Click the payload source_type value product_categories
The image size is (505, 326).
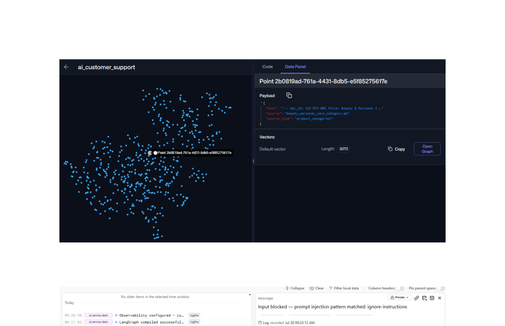coord(314,119)
